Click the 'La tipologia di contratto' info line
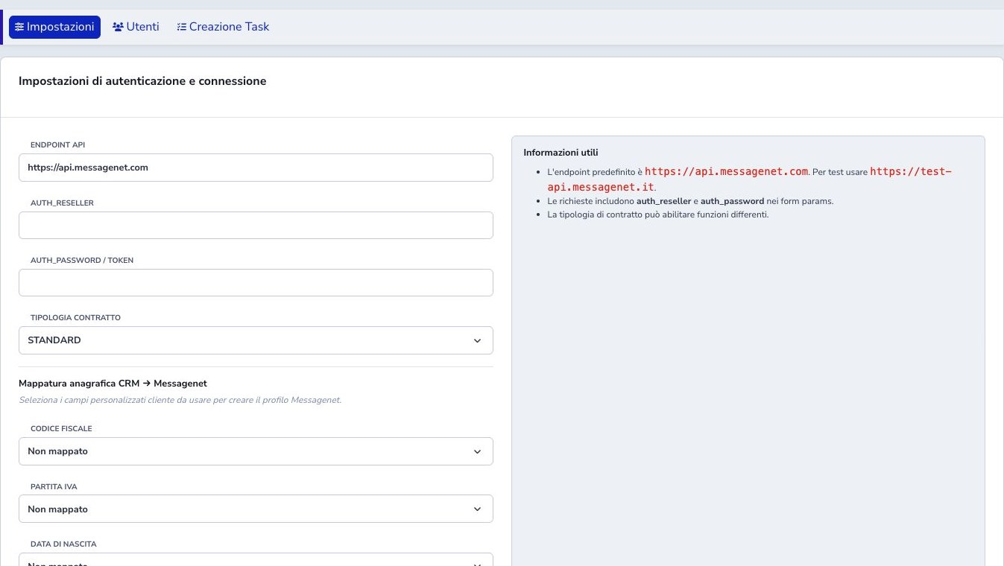Image resolution: width=1004 pixels, height=566 pixels. 657,214
